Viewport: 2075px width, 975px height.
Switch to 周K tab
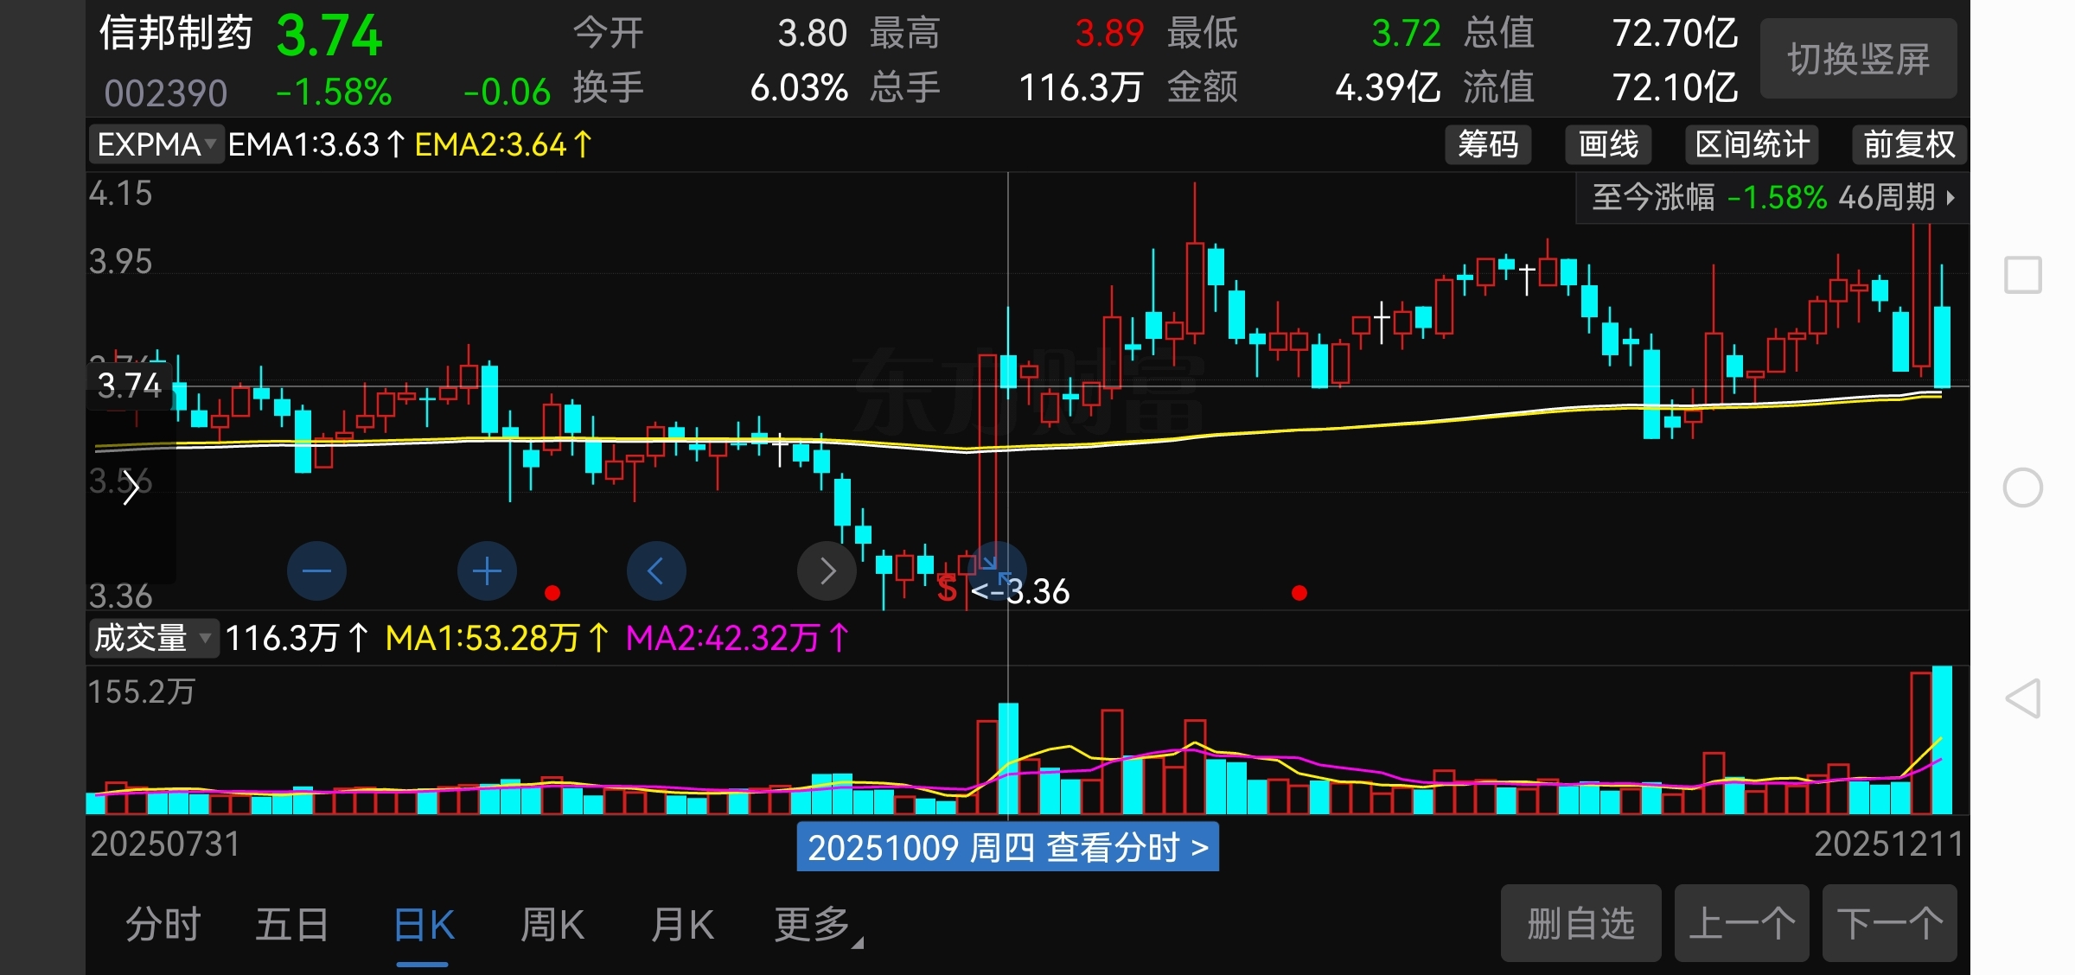tap(552, 925)
